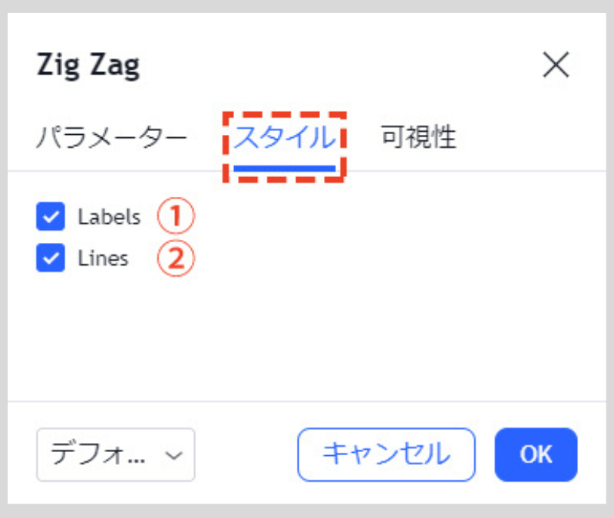
Task: Toggle the Labels visibility setting
Action: pos(50,217)
